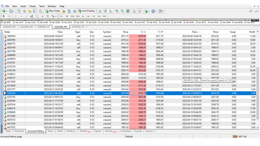This screenshot has width=260, height=146.
Task: Switch timeframe to M15
Action: pos(72,16)
